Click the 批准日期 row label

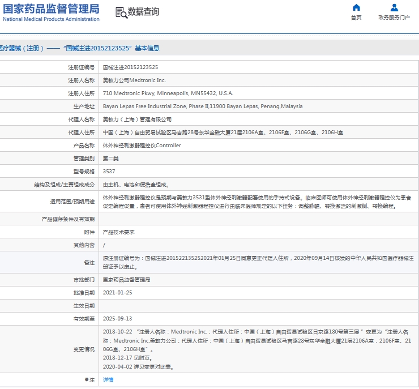pos(84,293)
